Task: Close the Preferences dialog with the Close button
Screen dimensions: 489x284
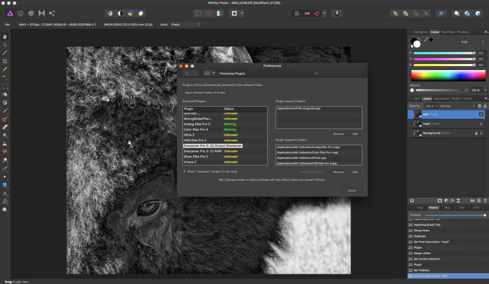Action: point(352,190)
